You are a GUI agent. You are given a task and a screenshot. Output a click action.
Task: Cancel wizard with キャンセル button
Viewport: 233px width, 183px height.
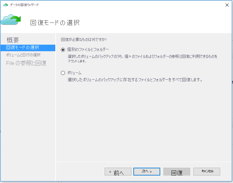coord(207,171)
